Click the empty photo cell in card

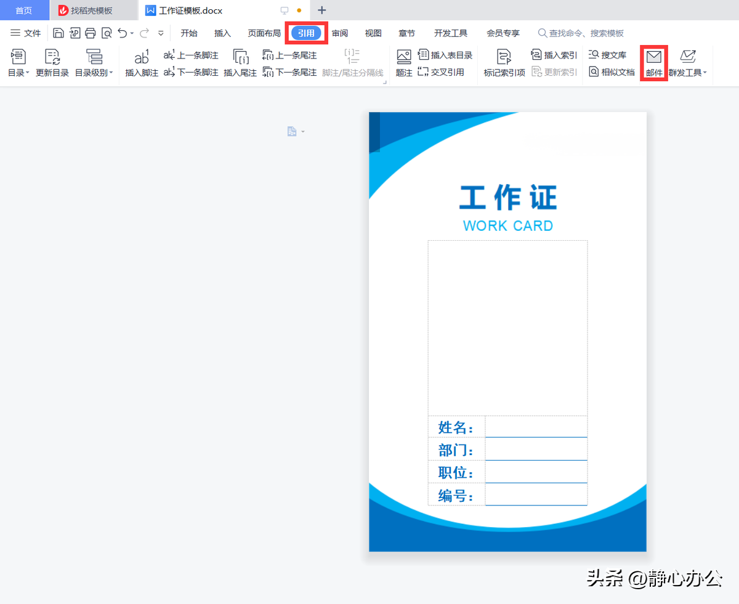coord(508,328)
